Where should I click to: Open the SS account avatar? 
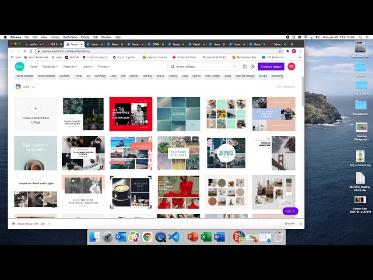(x=291, y=66)
